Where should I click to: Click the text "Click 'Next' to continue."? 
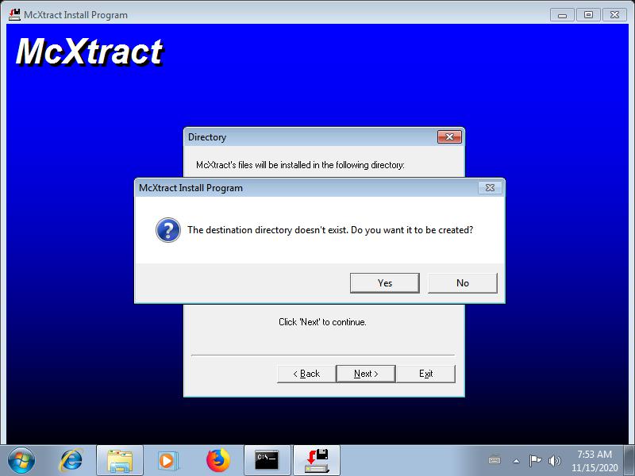(322, 322)
